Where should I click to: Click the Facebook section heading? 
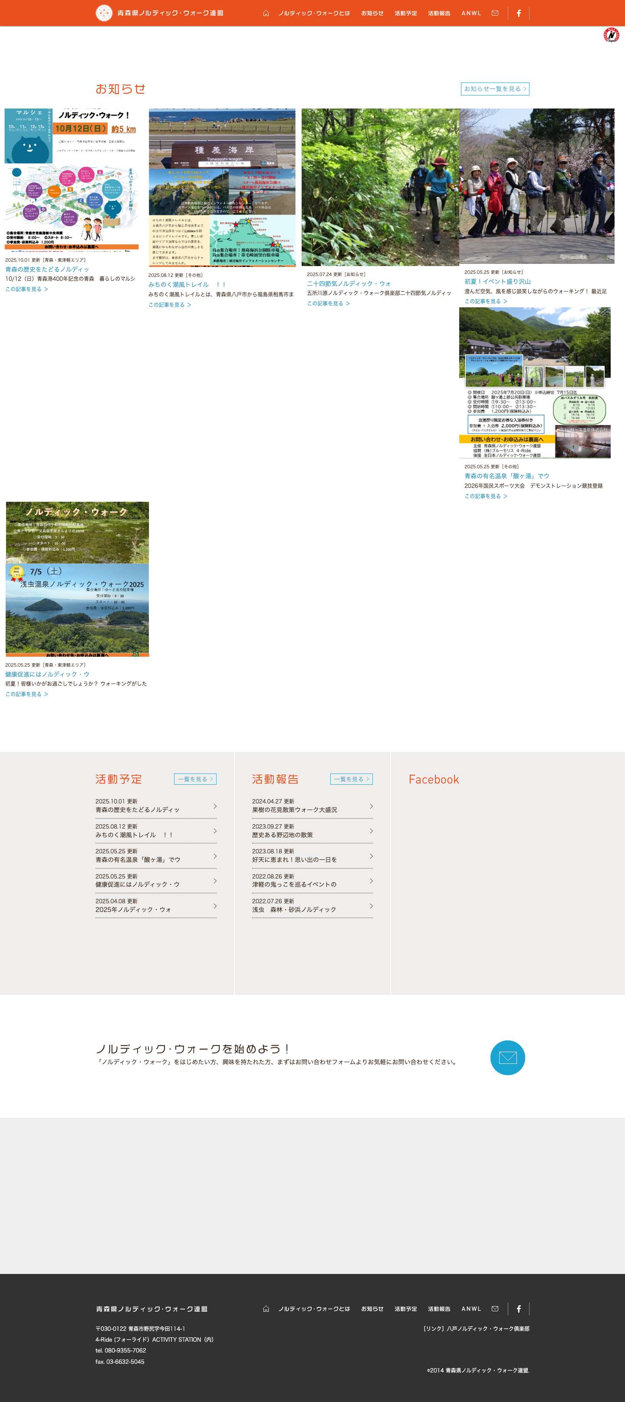coord(434,780)
